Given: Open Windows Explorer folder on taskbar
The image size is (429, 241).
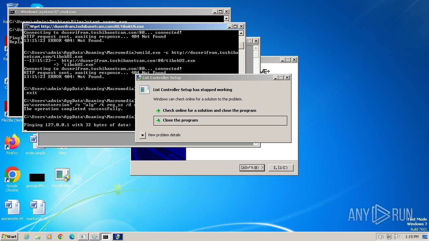Looking at the screenshot, I should coord(38,237).
